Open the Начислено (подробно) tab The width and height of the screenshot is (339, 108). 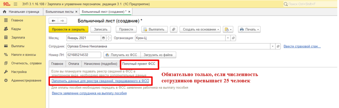pos(100,64)
